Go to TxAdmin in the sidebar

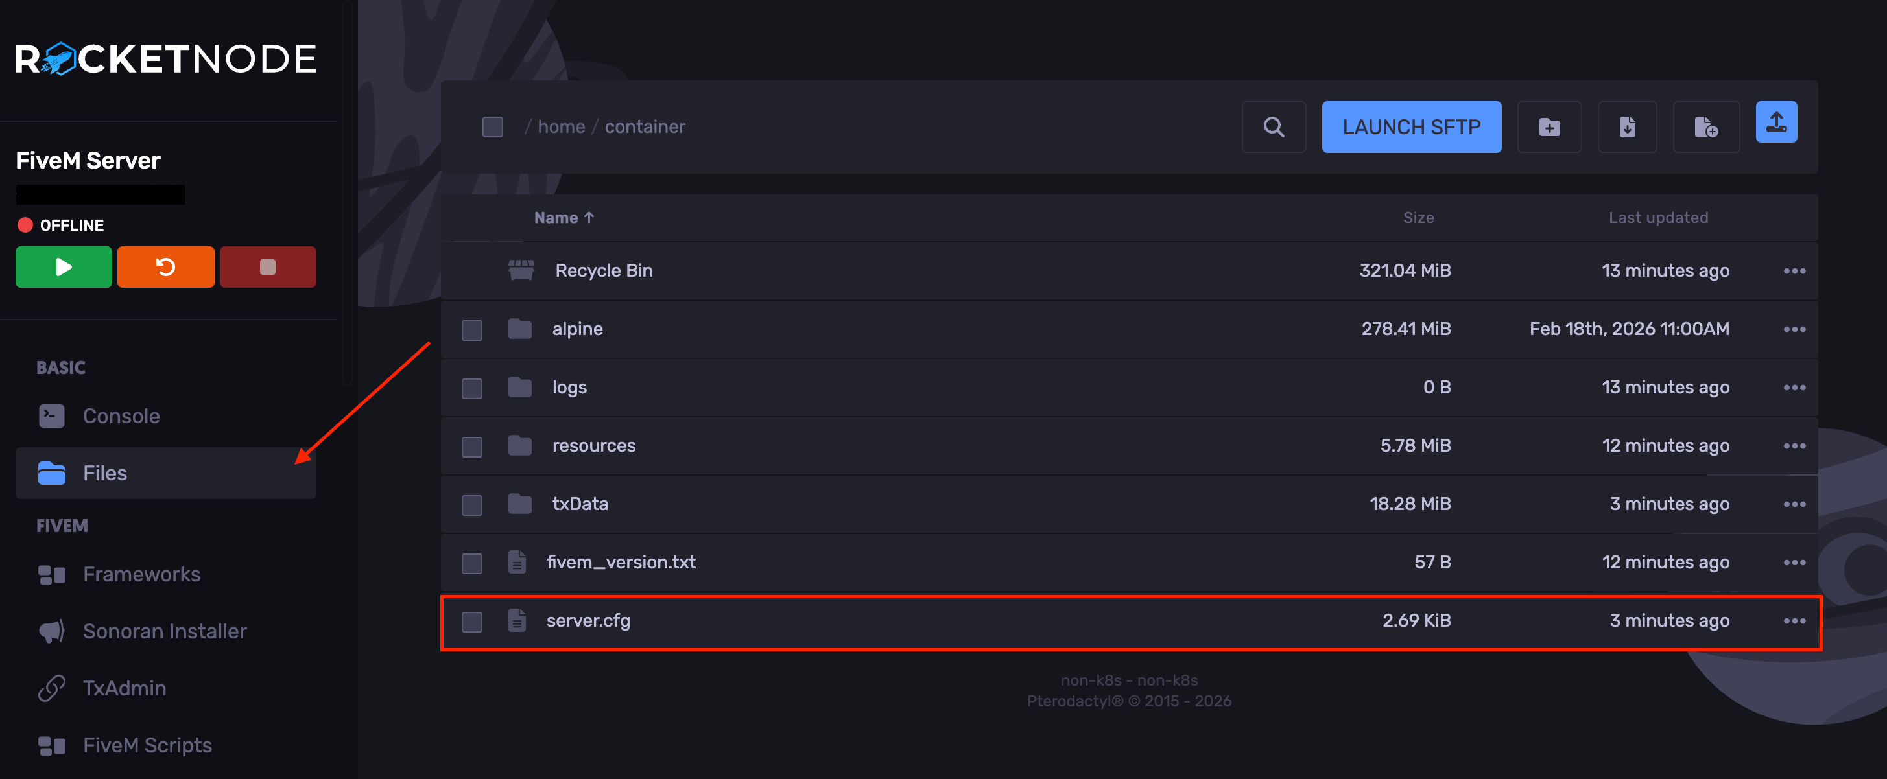(x=124, y=688)
